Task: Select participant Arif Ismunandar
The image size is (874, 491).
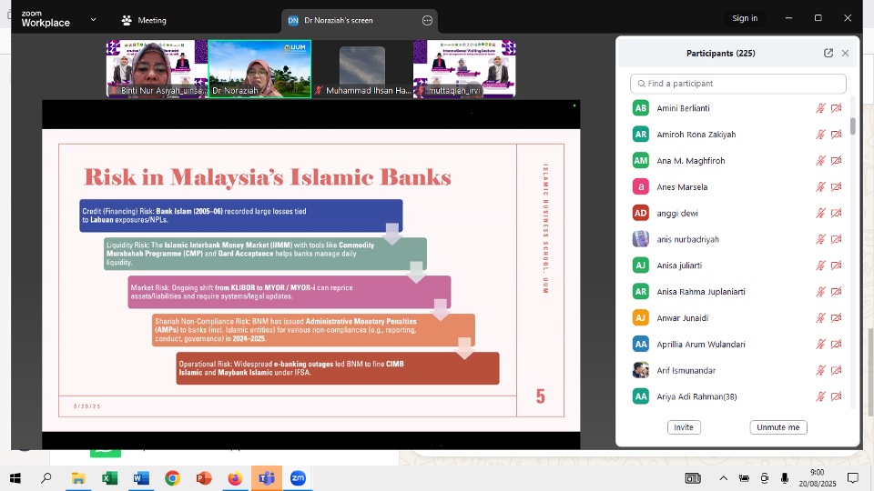Action: [738, 370]
